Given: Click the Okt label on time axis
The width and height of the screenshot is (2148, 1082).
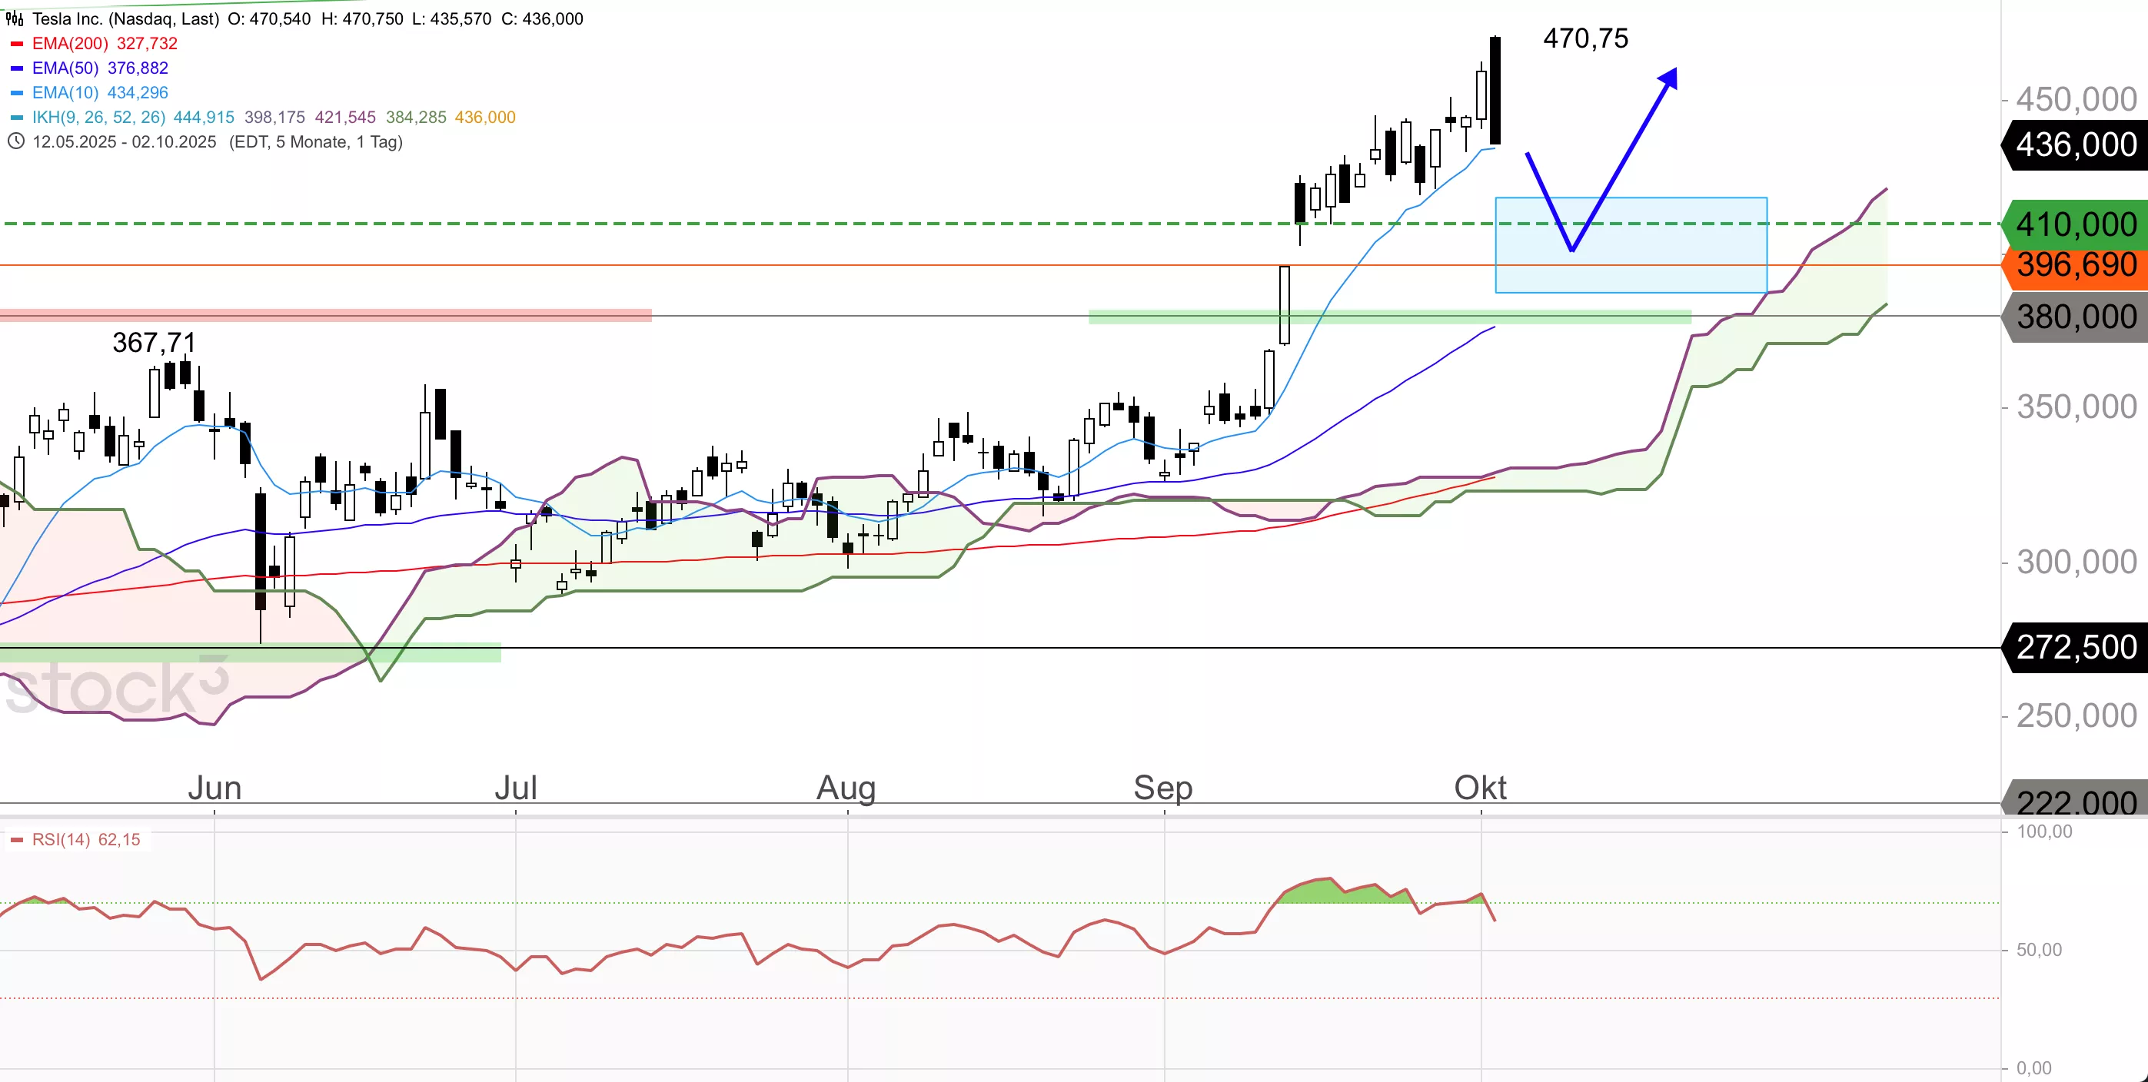Looking at the screenshot, I should coord(1480,787).
